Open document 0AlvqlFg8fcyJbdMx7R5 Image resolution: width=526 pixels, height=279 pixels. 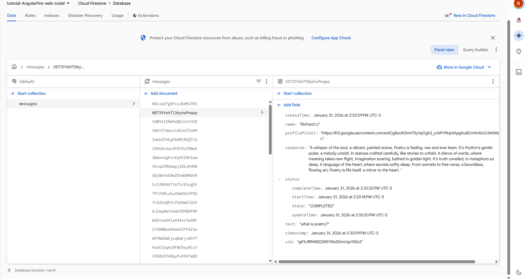coord(175,104)
